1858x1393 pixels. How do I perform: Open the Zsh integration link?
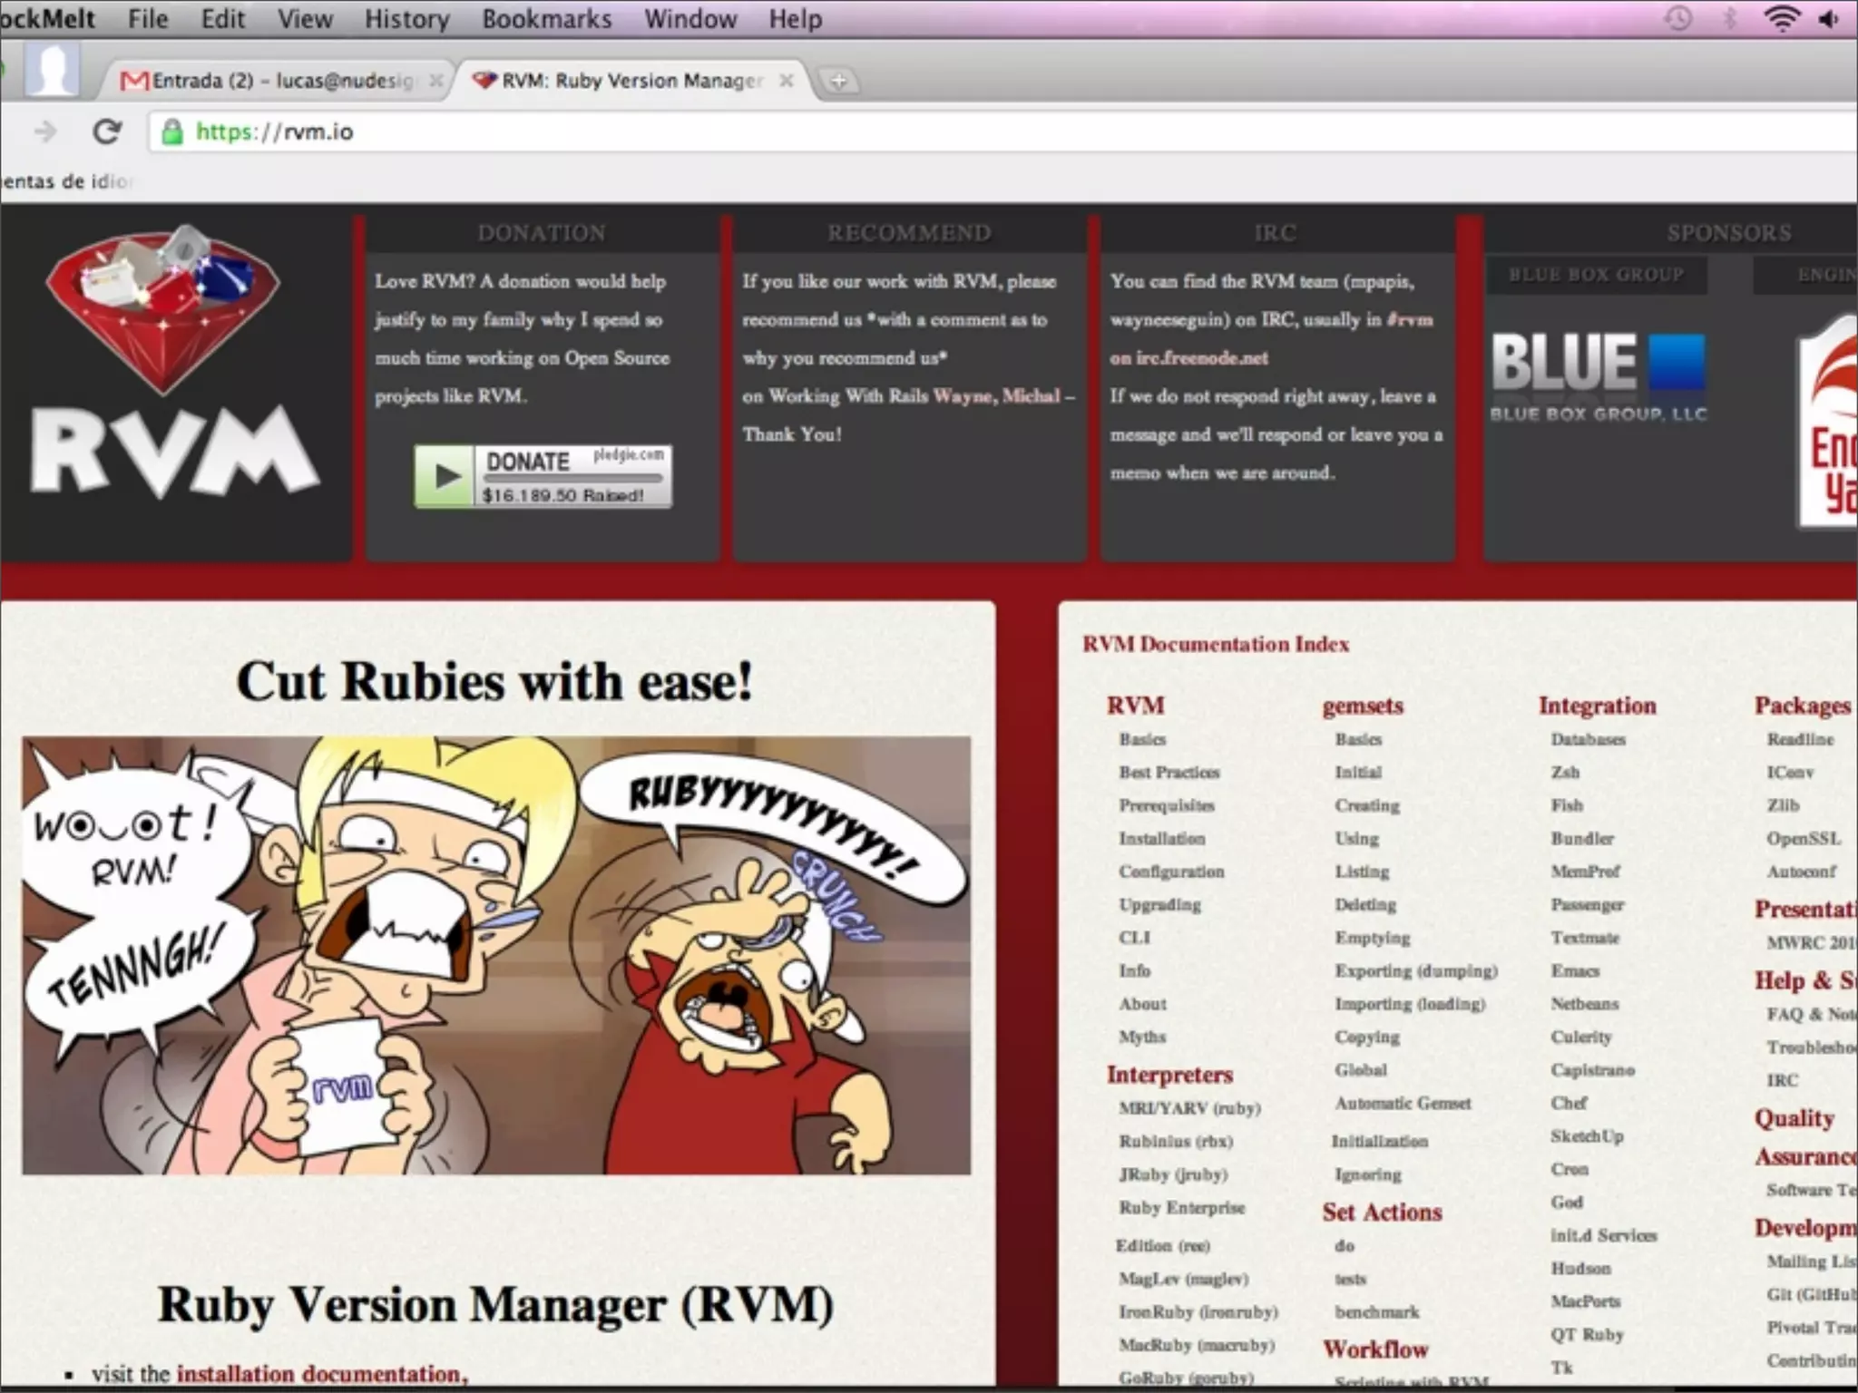pyautogui.click(x=1565, y=773)
